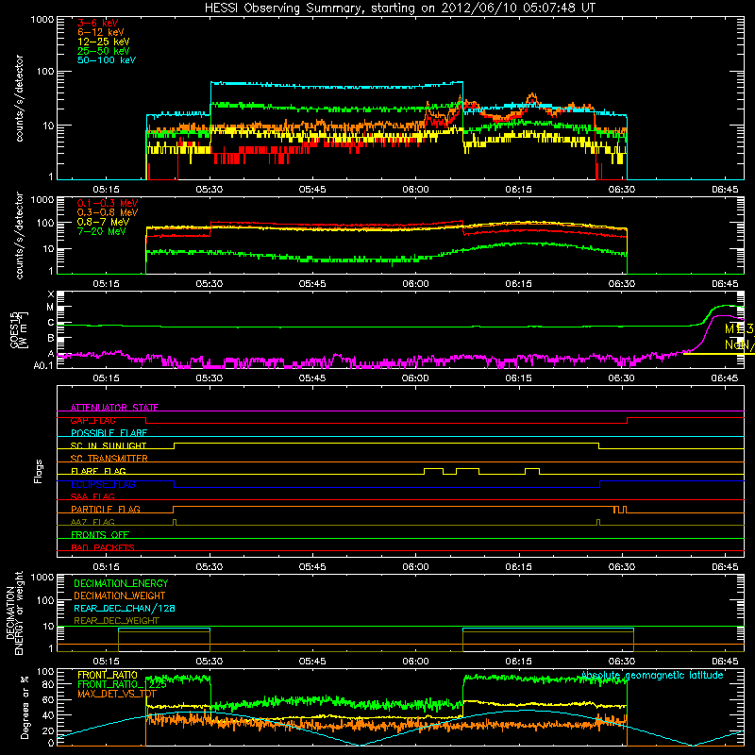
Task: Select the ECLIPSE_FLAG label
Action: tap(103, 484)
